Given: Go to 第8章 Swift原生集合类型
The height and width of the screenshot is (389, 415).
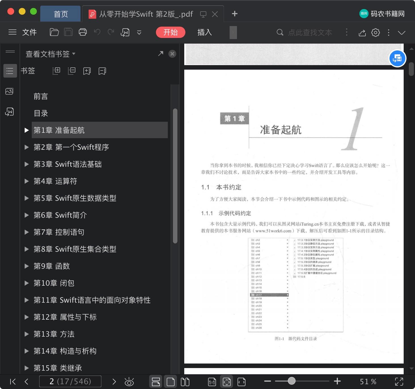Looking at the screenshot, I should click(75, 249).
